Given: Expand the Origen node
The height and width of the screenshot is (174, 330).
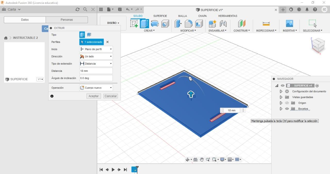Looking at the screenshot, I should coord(281,103).
